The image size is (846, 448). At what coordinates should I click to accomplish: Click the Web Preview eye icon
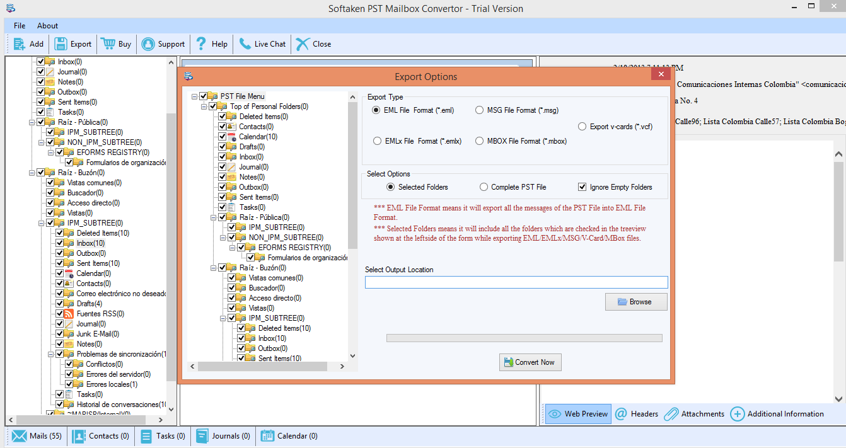click(x=555, y=414)
